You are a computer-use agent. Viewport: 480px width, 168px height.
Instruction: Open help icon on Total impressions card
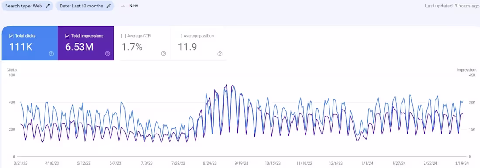click(107, 54)
